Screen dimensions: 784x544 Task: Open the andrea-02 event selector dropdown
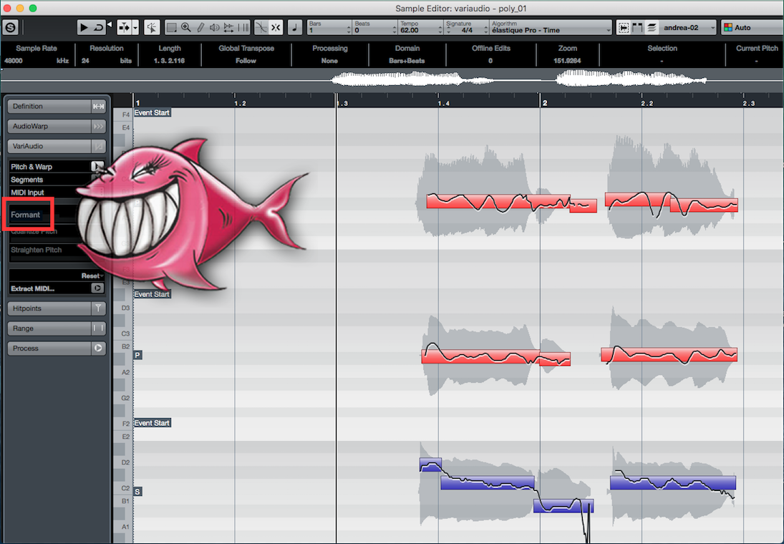tap(688, 27)
